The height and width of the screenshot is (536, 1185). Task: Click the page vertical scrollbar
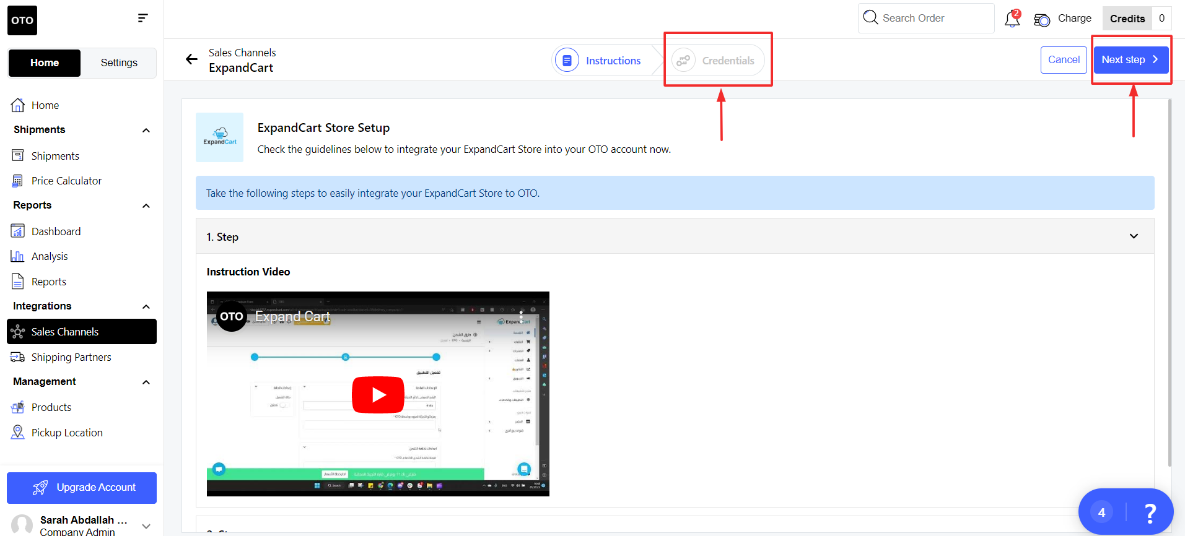point(1170,282)
